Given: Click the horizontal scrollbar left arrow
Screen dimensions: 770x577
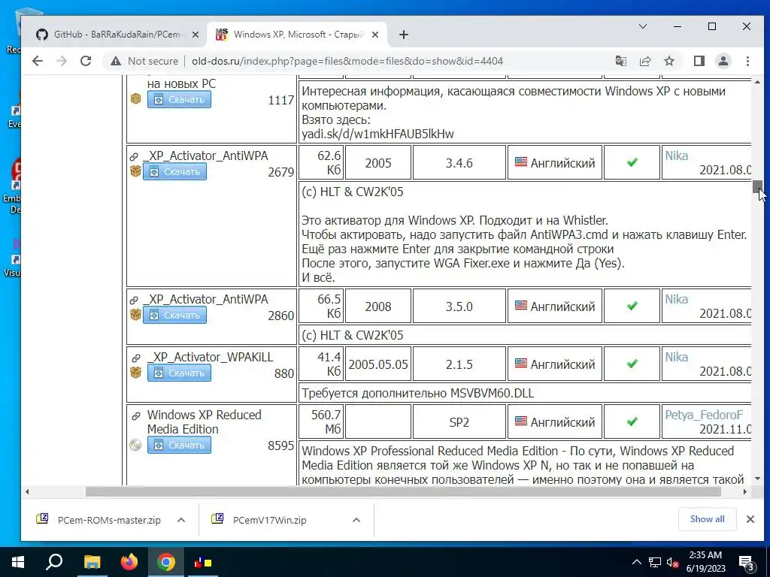Looking at the screenshot, I should pos(27,491).
